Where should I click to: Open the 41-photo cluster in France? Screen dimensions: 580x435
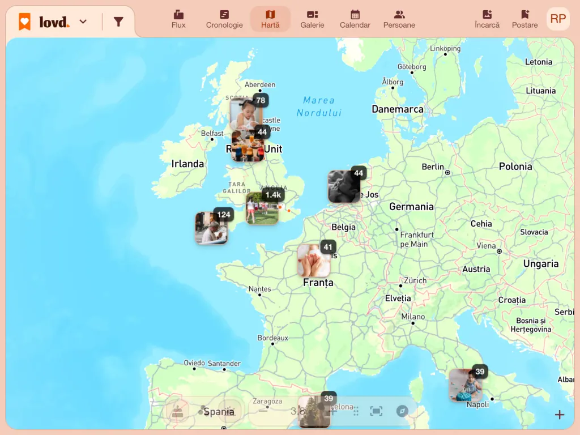tap(314, 261)
